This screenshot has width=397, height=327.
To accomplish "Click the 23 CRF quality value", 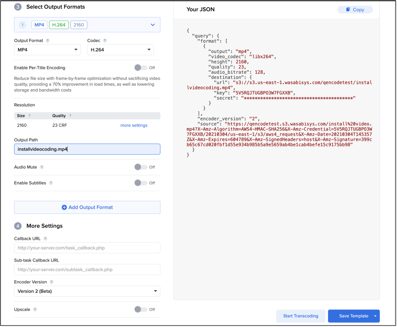I will [60, 126].
